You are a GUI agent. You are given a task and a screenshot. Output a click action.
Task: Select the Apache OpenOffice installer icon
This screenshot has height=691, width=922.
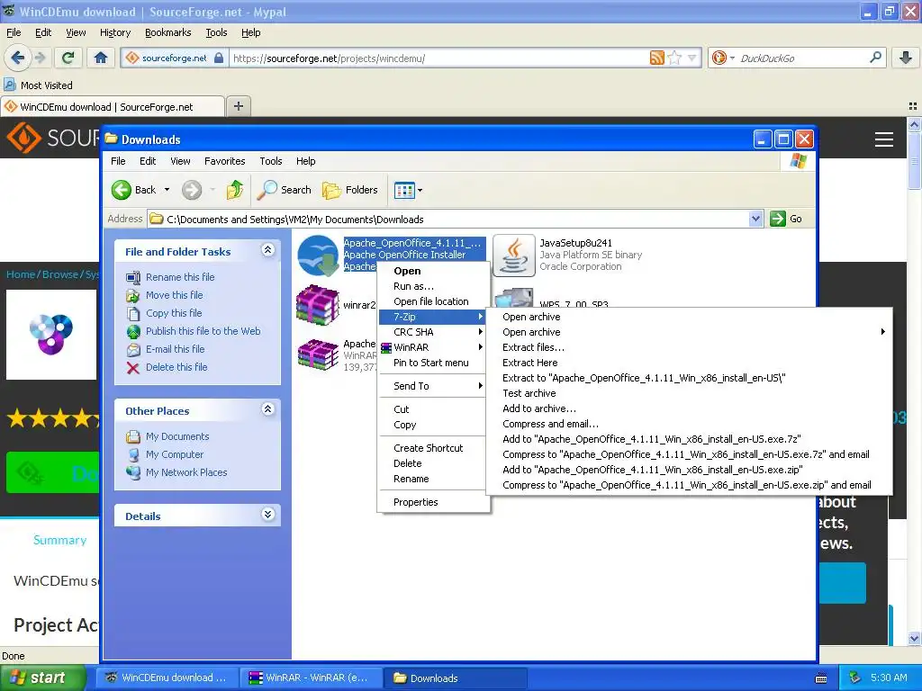pyautogui.click(x=318, y=256)
